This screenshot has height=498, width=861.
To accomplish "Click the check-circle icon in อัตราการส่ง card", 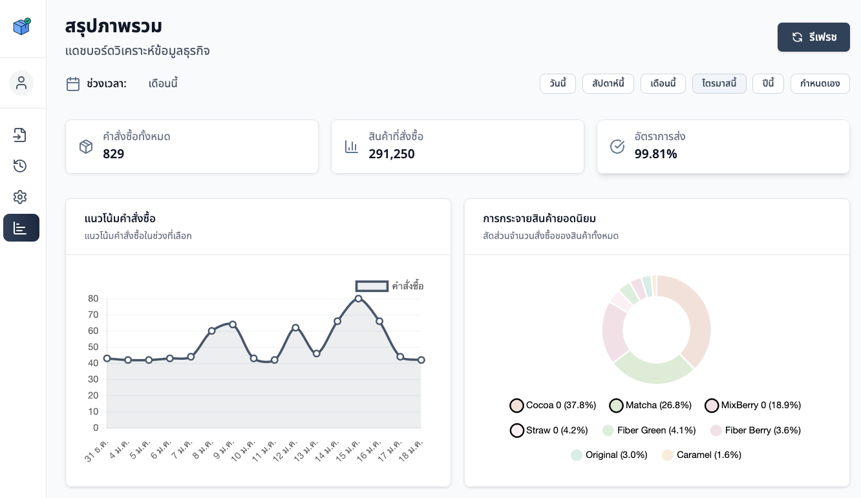I will coord(617,147).
